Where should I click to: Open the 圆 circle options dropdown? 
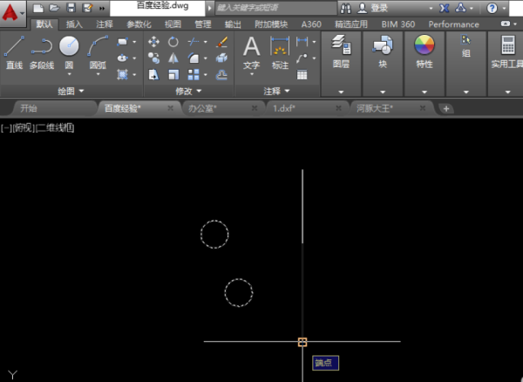pyautogui.click(x=69, y=74)
